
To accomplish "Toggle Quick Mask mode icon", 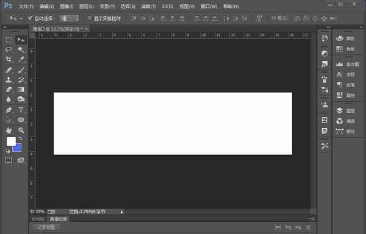I will pos(9,160).
